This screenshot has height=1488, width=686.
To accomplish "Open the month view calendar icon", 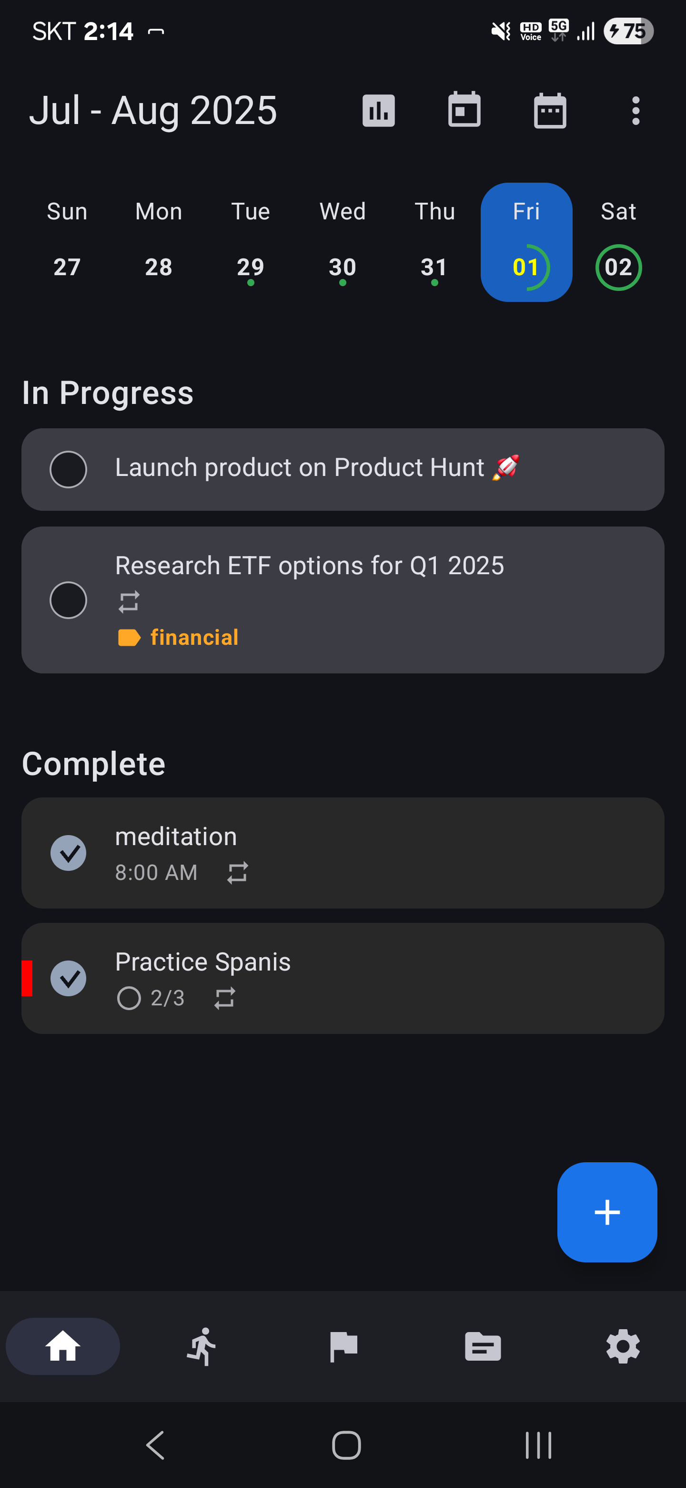I will 550,110.
